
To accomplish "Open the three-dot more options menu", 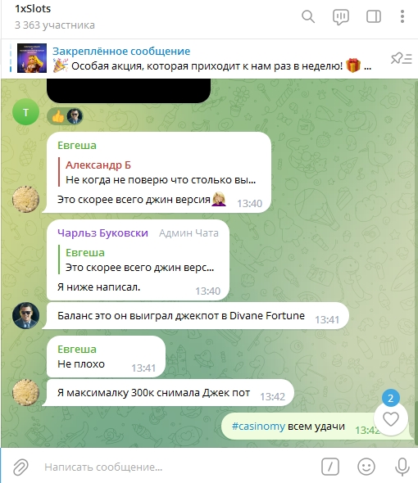I will tap(402, 16).
